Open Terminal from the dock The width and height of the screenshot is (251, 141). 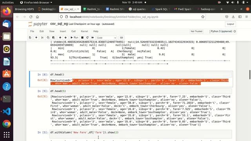[7, 99]
